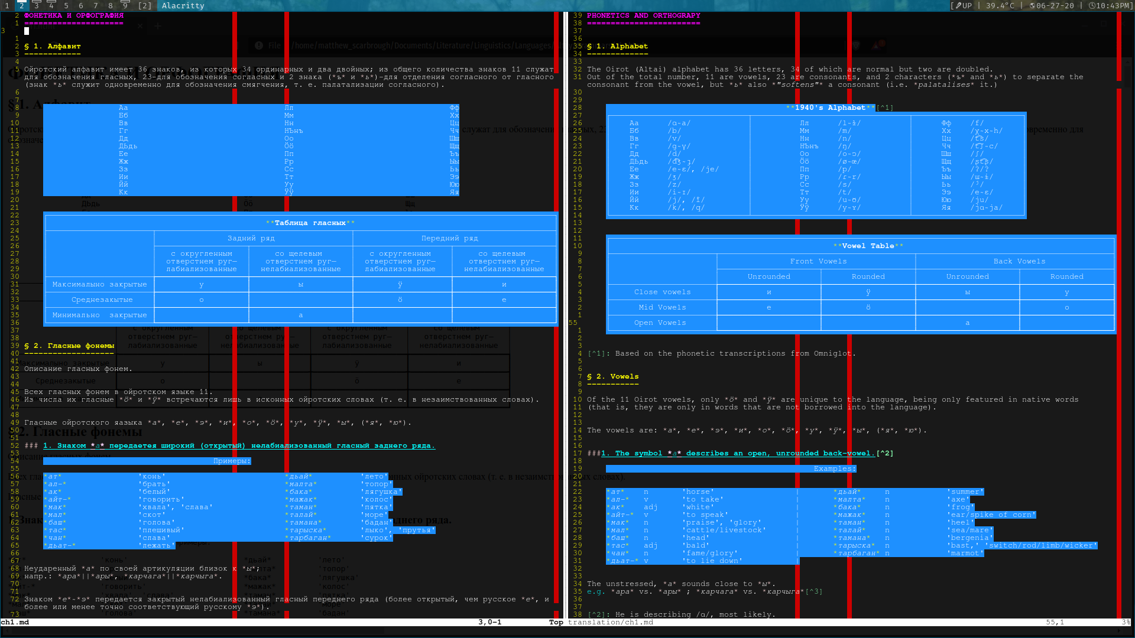
Task: Click the PHONETICS AND ORTHOGRAPY heading
Action: (x=643, y=15)
